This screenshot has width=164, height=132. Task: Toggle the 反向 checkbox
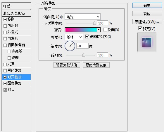105,30
